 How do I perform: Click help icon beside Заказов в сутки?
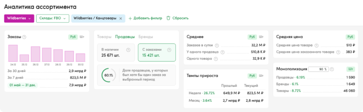click(217, 45)
